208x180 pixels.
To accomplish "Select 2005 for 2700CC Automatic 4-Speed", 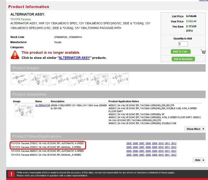I will click(x=129, y=143).
